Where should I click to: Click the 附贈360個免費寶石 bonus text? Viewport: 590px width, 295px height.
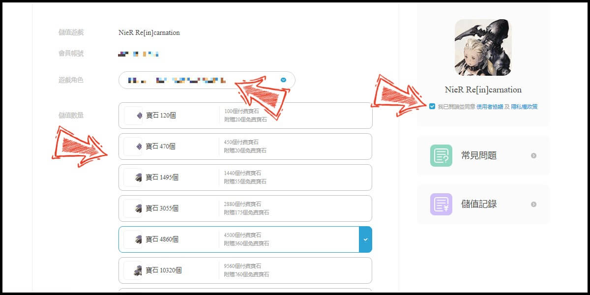click(x=247, y=243)
